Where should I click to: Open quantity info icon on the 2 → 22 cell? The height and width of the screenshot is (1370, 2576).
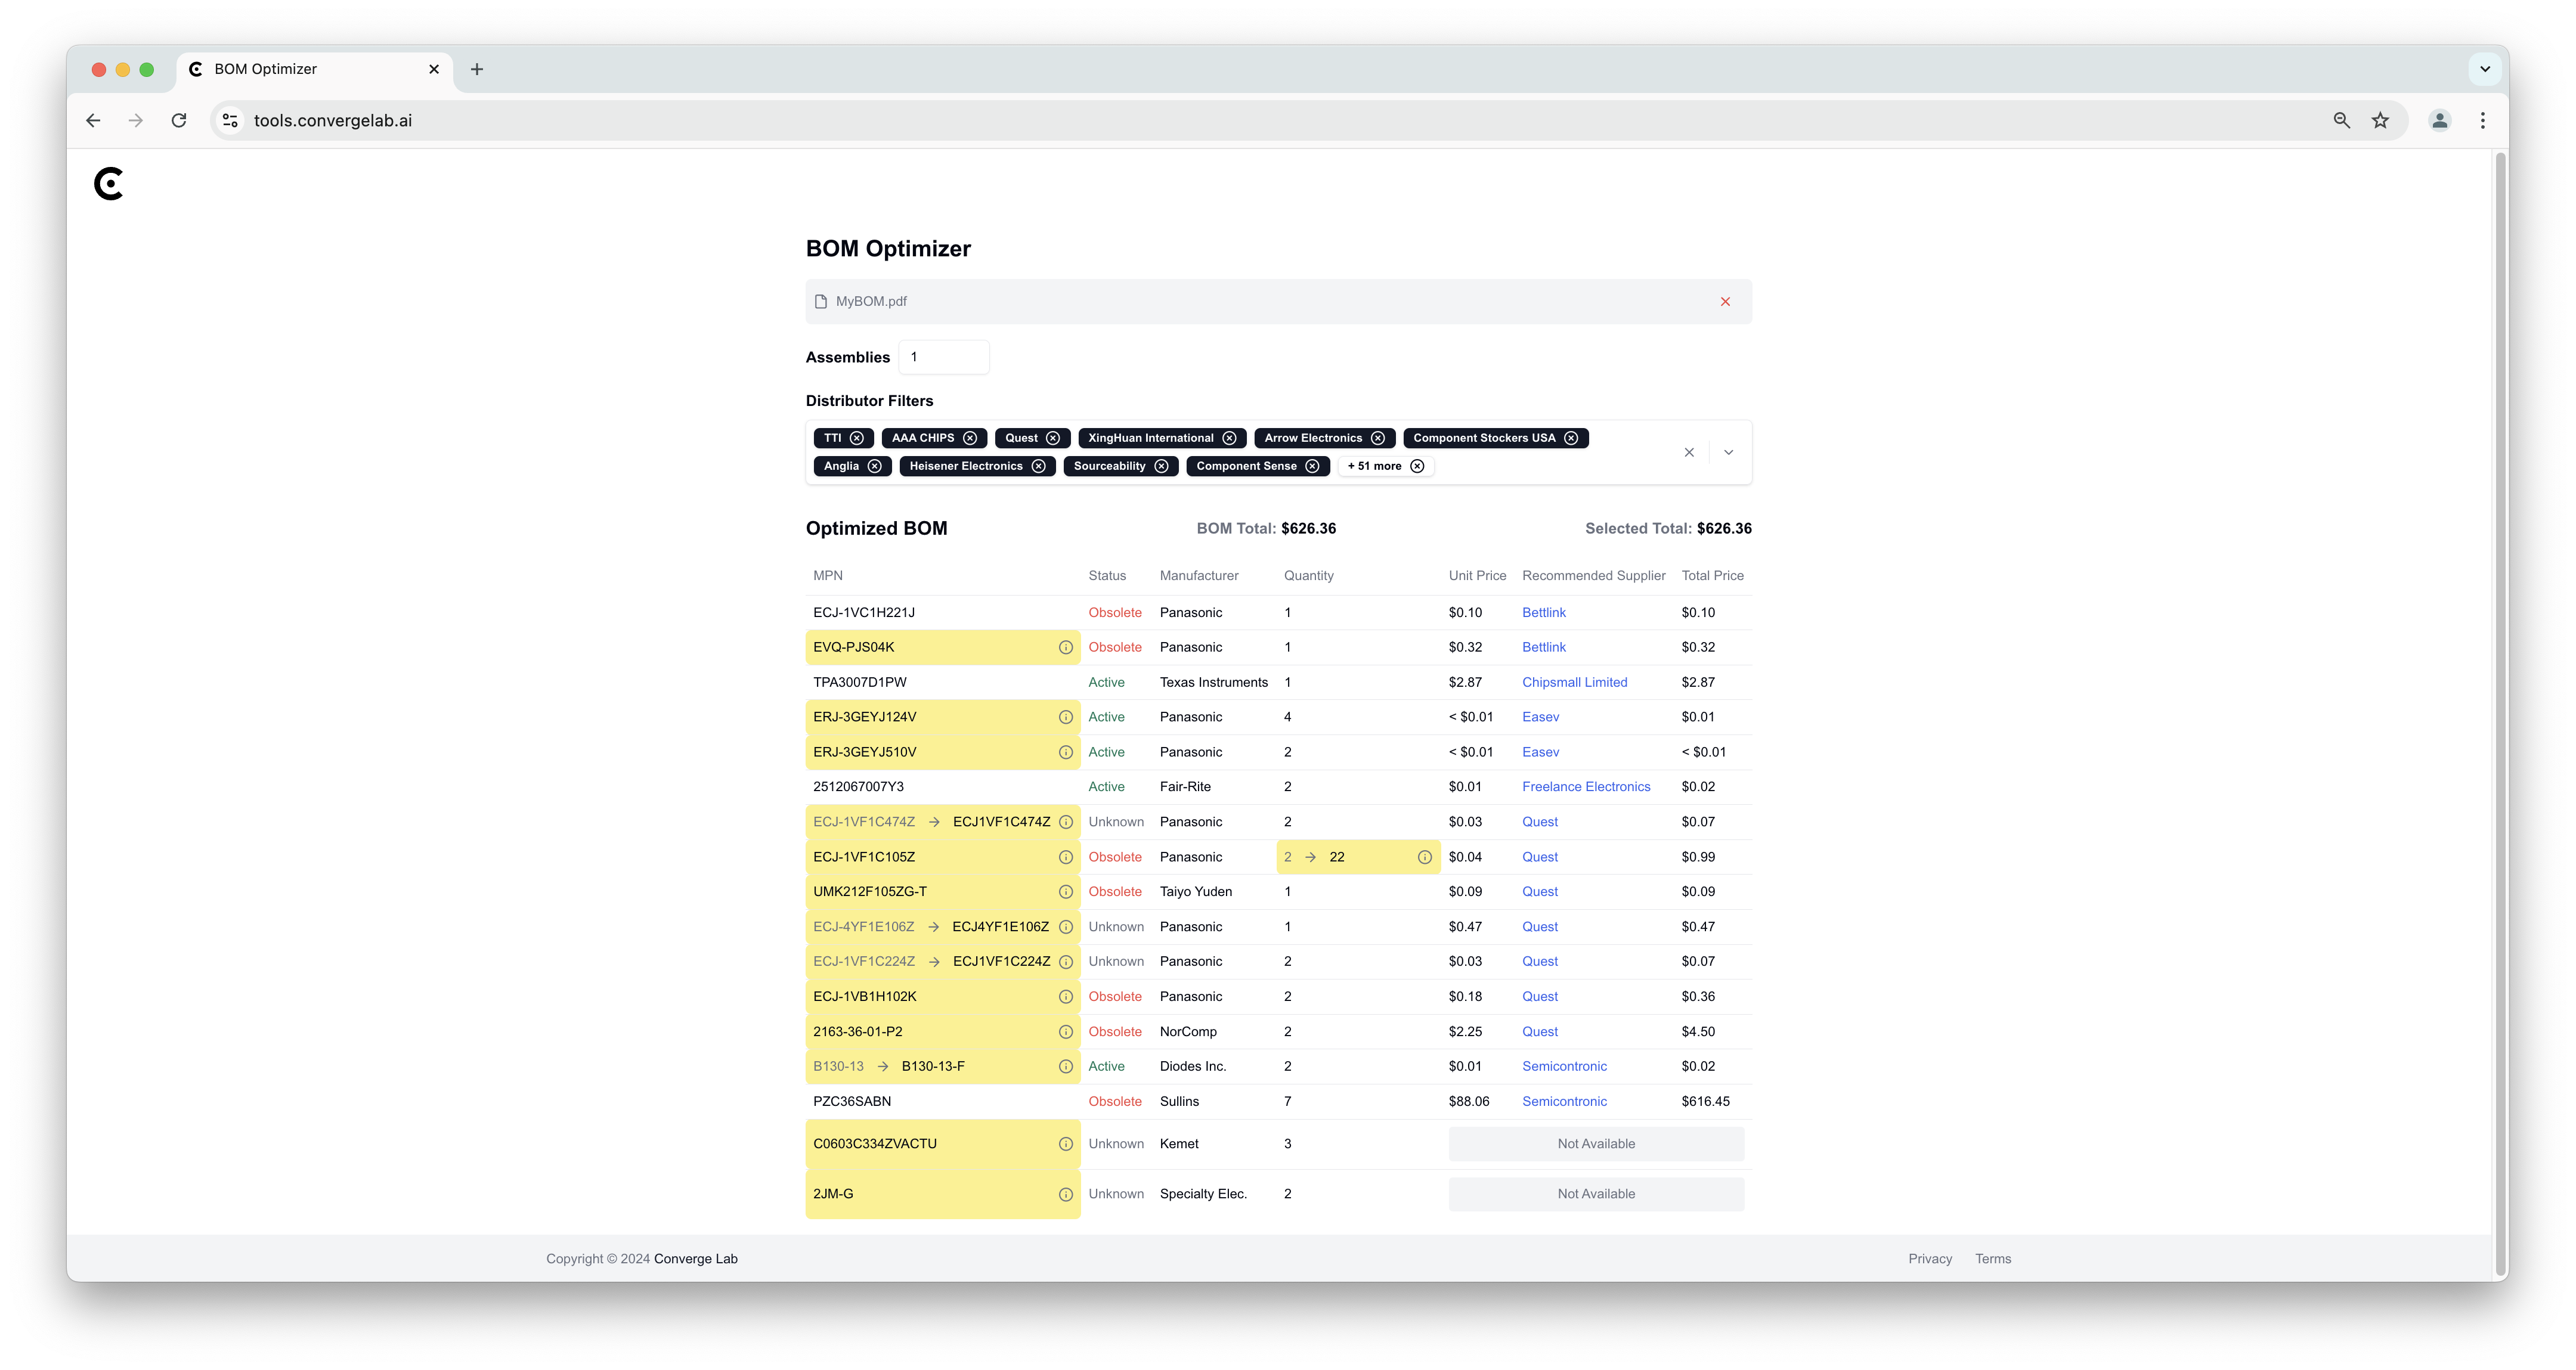tap(1425, 857)
